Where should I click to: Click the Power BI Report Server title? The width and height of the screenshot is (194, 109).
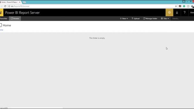(22, 13)
